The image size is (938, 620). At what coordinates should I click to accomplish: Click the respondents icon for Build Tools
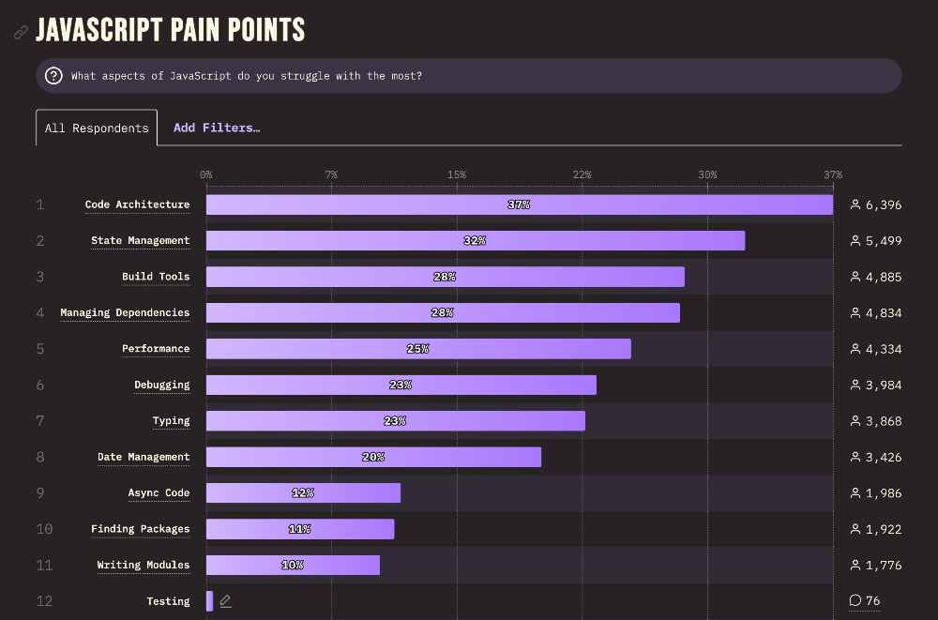coord(855,277)
